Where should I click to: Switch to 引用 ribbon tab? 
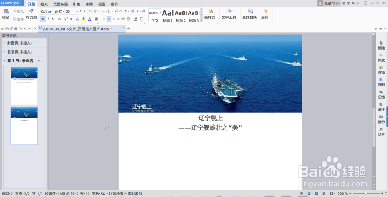point(76,4)
